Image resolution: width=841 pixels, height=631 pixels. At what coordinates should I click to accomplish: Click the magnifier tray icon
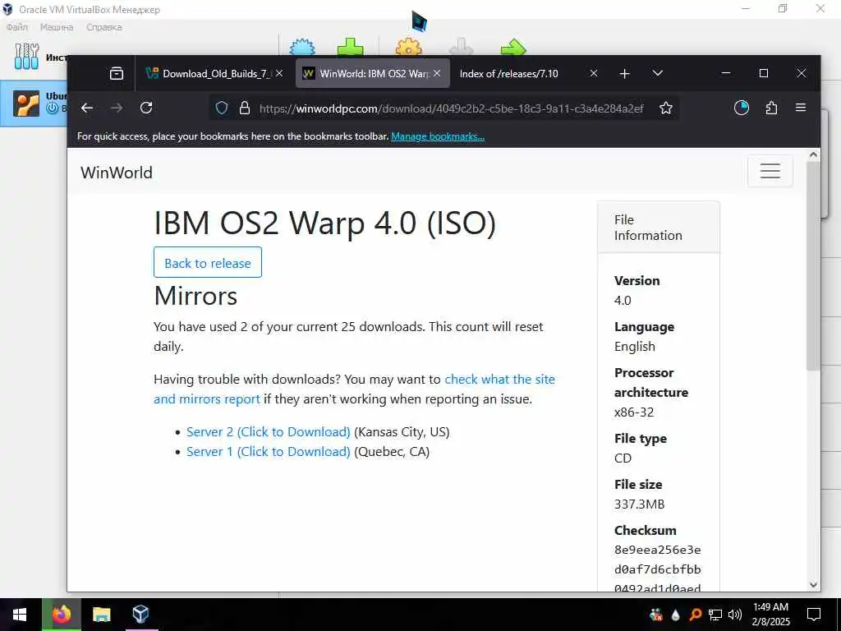coord(695,615)
